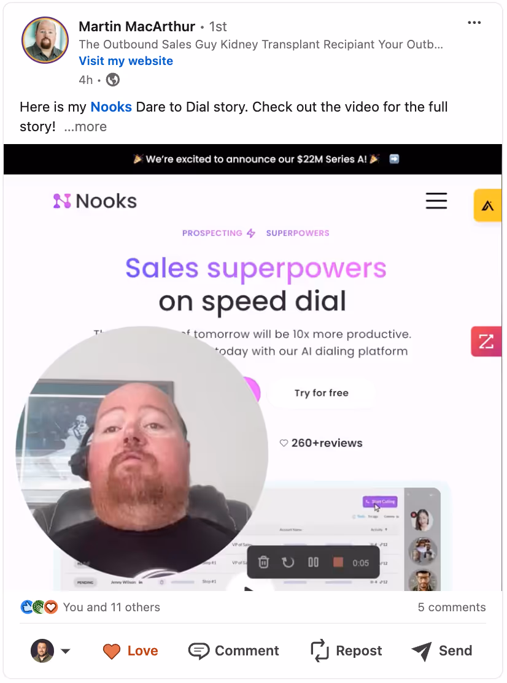
Task: Click the restart recording icon
Action: [288, 562]
